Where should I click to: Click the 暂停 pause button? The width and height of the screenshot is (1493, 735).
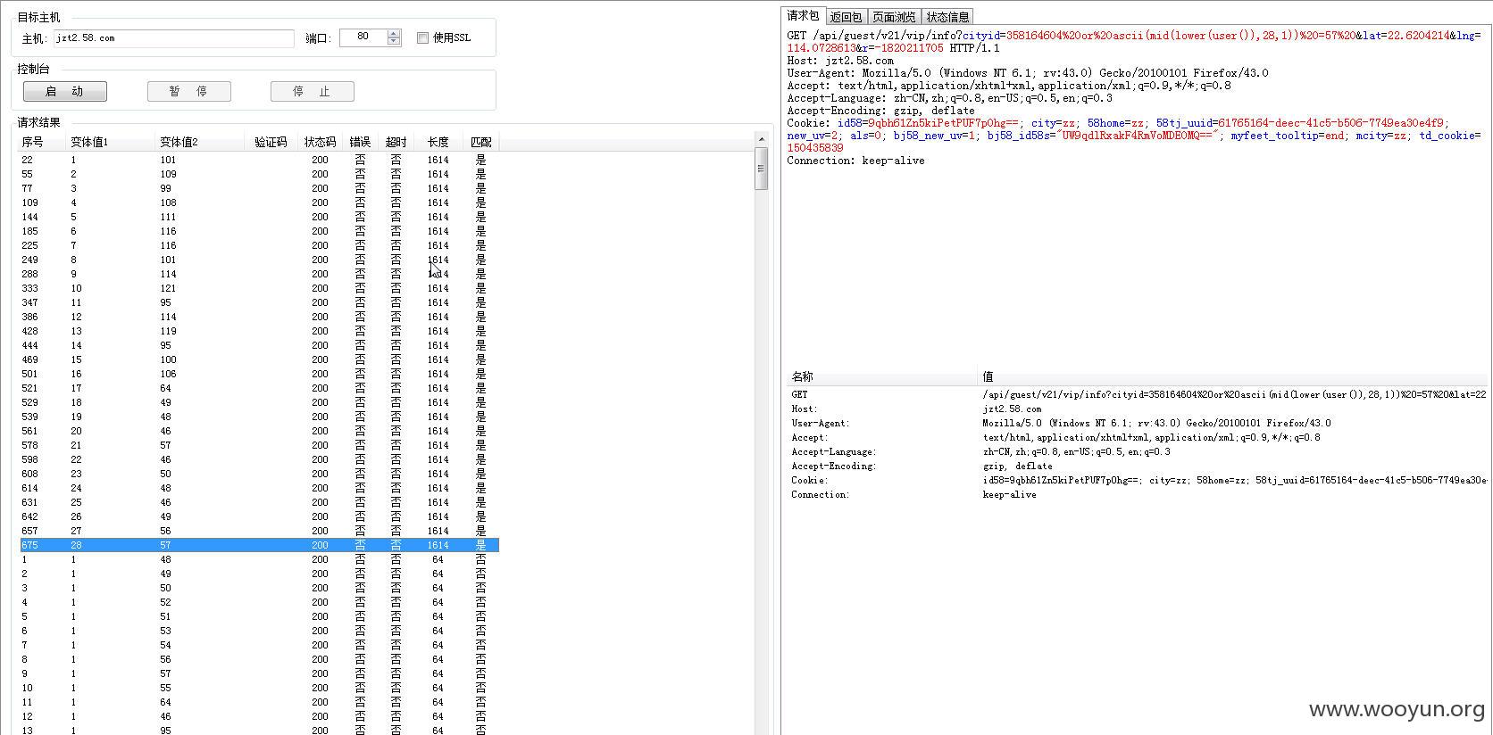(189, 91)
